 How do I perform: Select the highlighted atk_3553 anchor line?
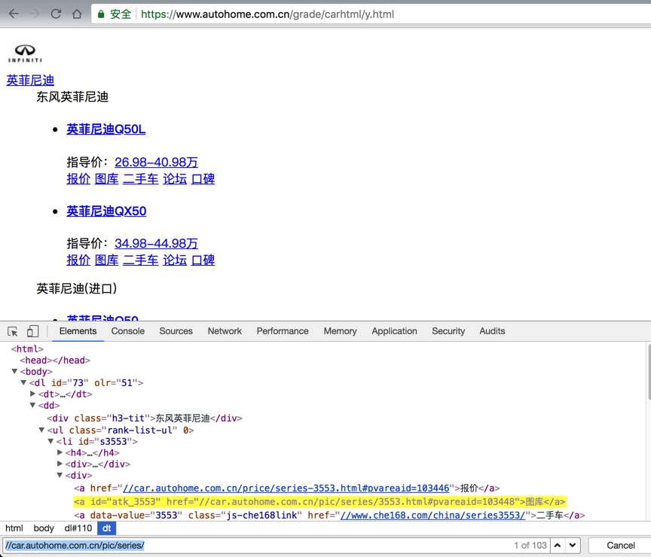pyautogui.click(x=319, y=502)
